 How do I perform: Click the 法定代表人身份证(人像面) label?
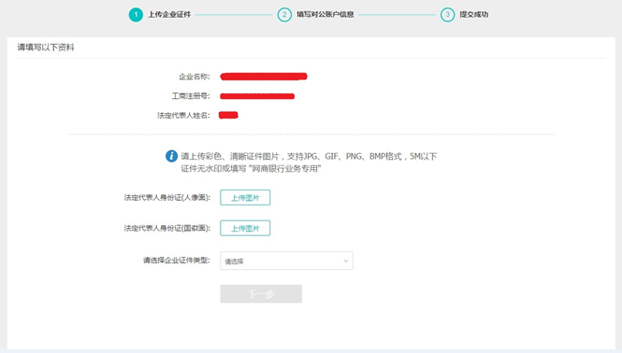167,198
